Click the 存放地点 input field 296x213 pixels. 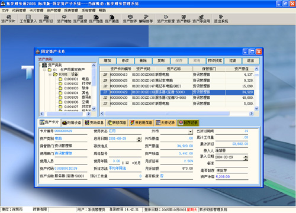coord(125,146)
